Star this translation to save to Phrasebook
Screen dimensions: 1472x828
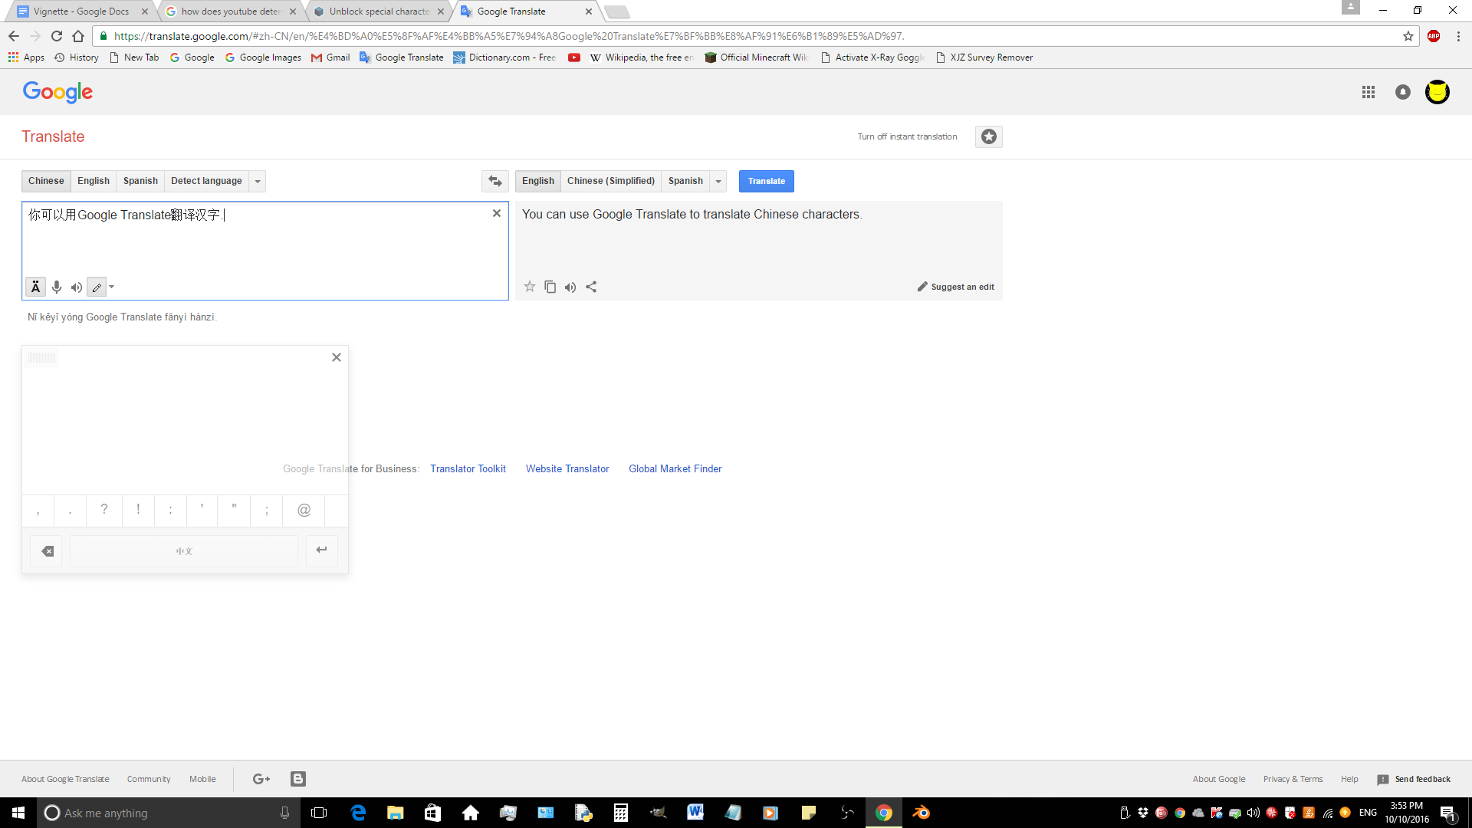coord(530,287)
